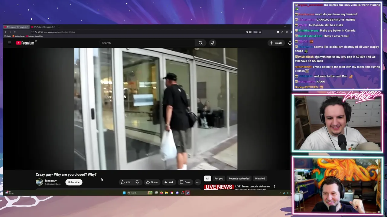Click chat message 'CANADA BEHIND 15 YEARS'

click(336, 20)
